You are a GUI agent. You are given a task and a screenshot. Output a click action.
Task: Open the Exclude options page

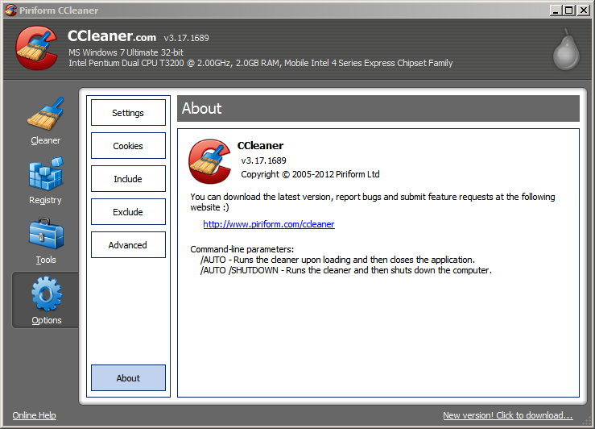click(128, 211)
